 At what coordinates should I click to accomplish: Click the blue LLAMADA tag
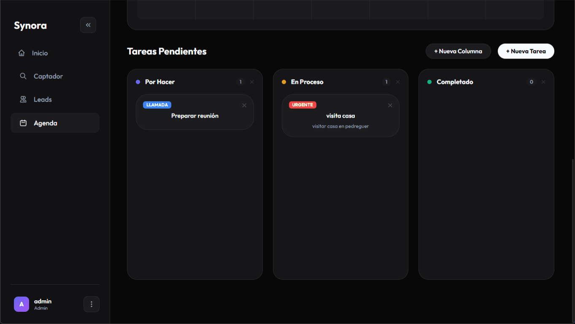point(157,105)
